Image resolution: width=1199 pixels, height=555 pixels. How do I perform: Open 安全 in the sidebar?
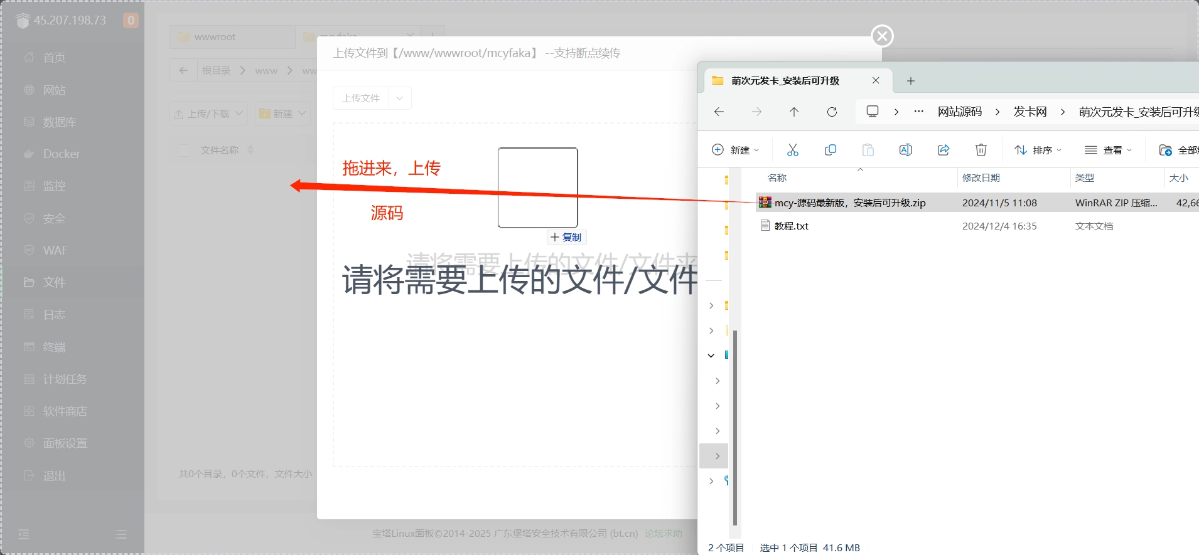53,219
